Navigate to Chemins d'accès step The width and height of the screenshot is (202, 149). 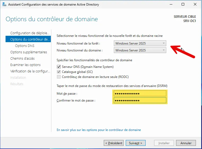pyautogui.click(x=22, y=59)
